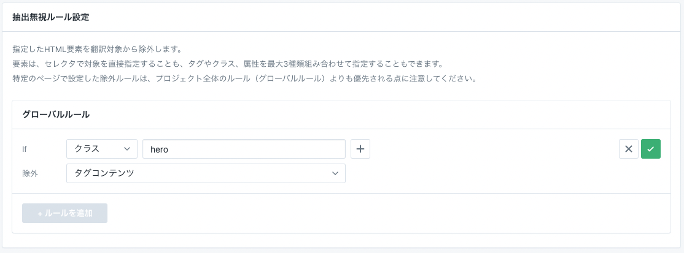Click the plus sign inside ルールを追加 button
The image size is (684, 253).
40,214
